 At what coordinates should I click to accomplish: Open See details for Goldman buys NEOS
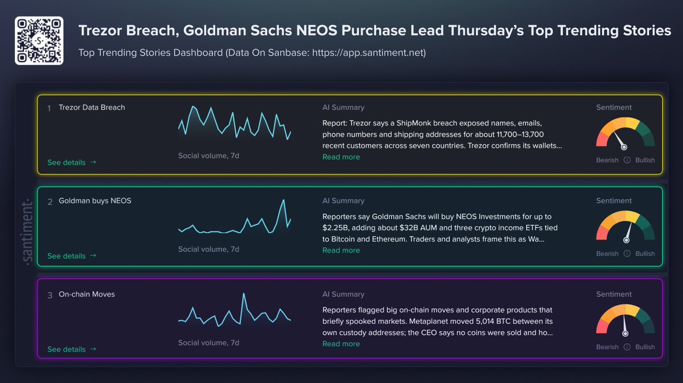tap(66, 256)
